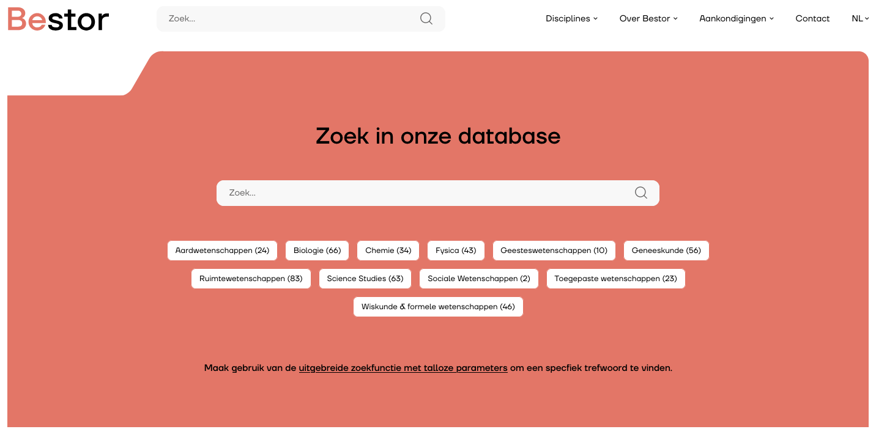Open the Over Bestor dropdown
This screenshot has width=876, height=440.
(648, 19)
